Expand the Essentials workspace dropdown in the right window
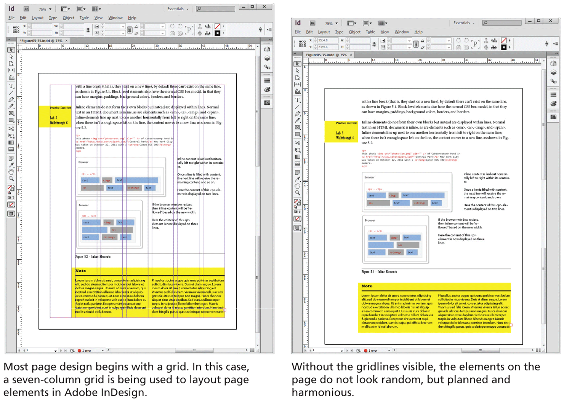The width and height of the screenshot is (564, 402). point(464,23)
